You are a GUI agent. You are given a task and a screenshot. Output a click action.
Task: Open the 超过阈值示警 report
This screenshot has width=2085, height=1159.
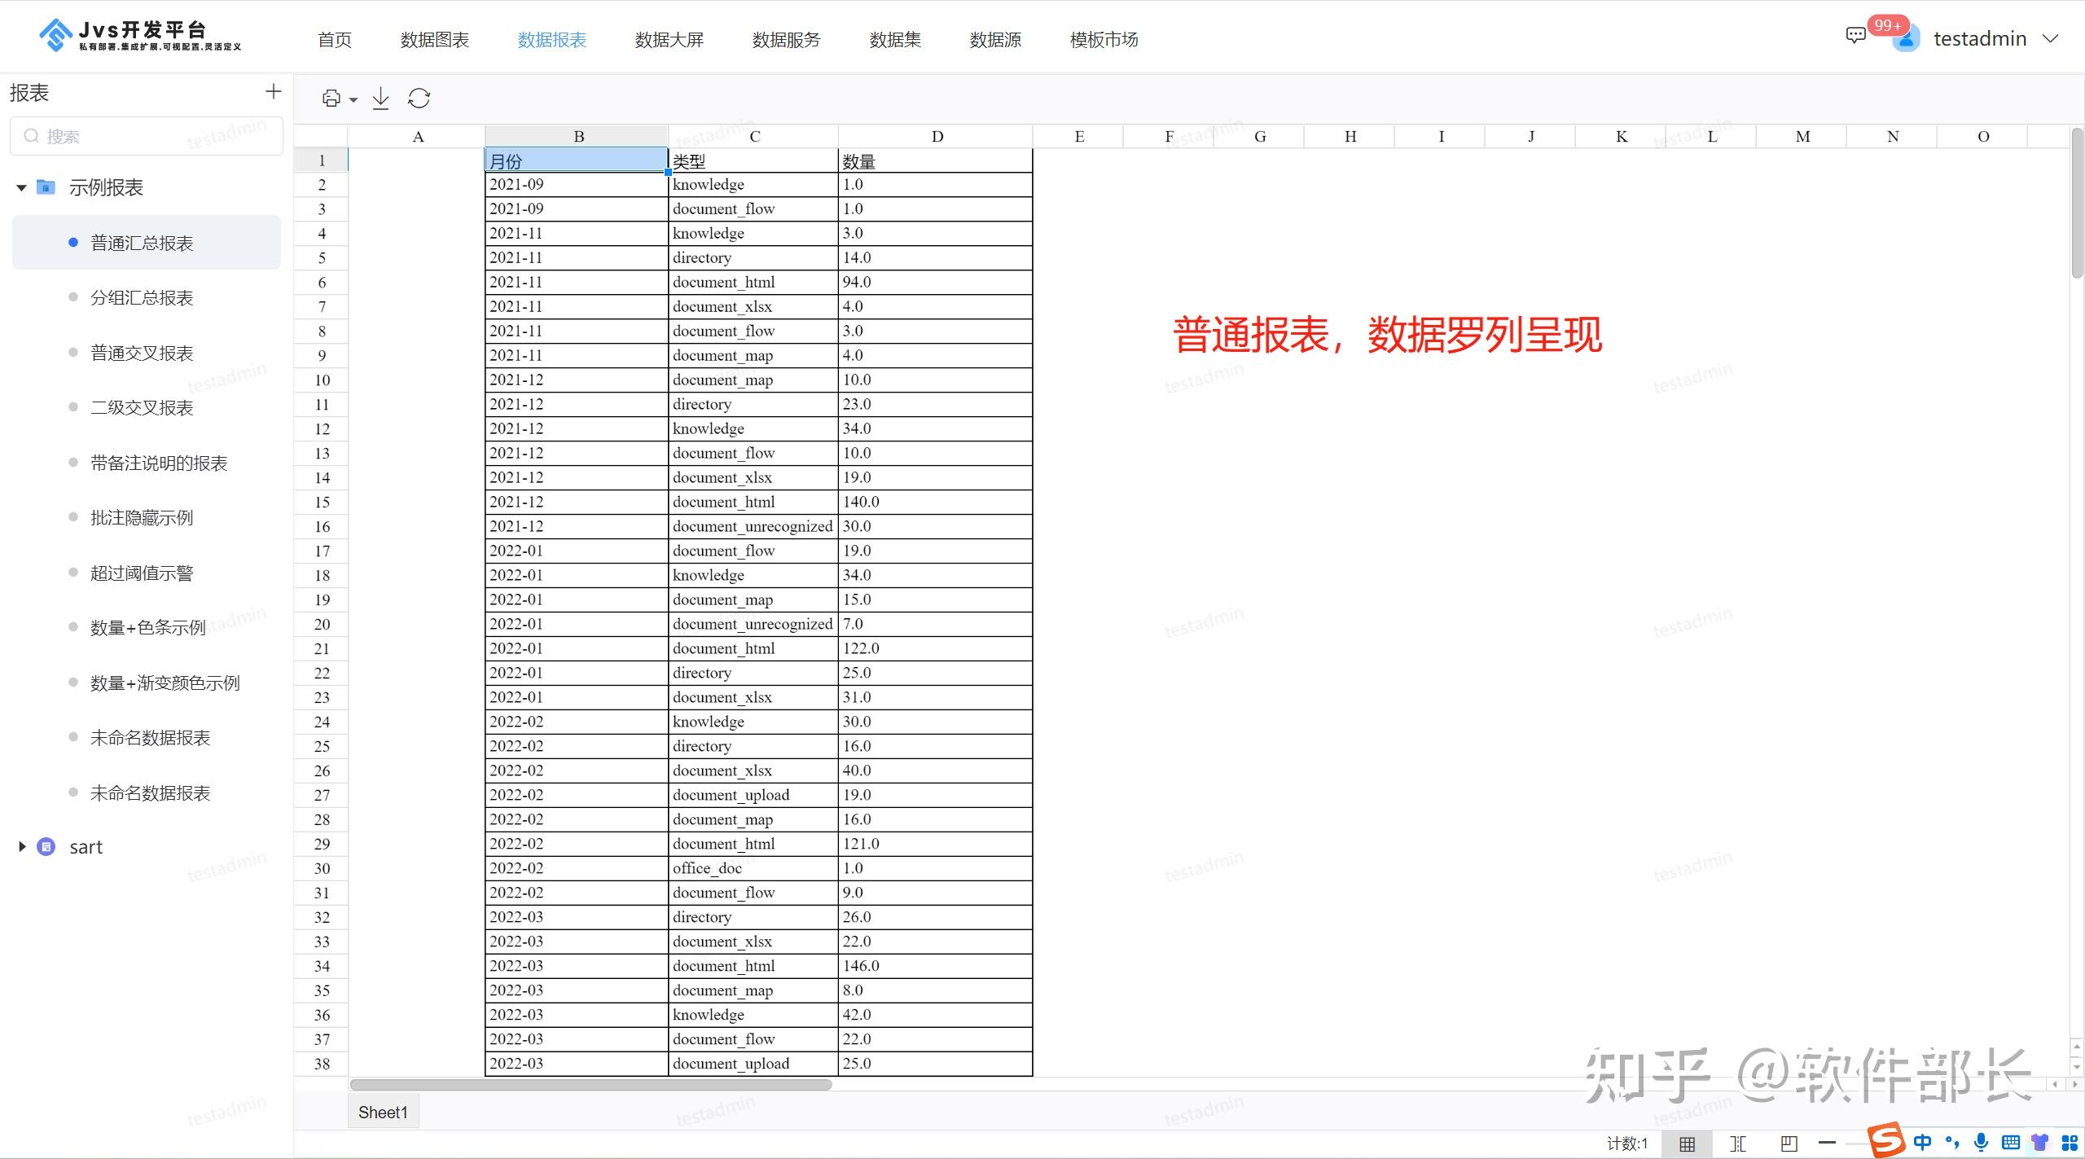(142, 573)
